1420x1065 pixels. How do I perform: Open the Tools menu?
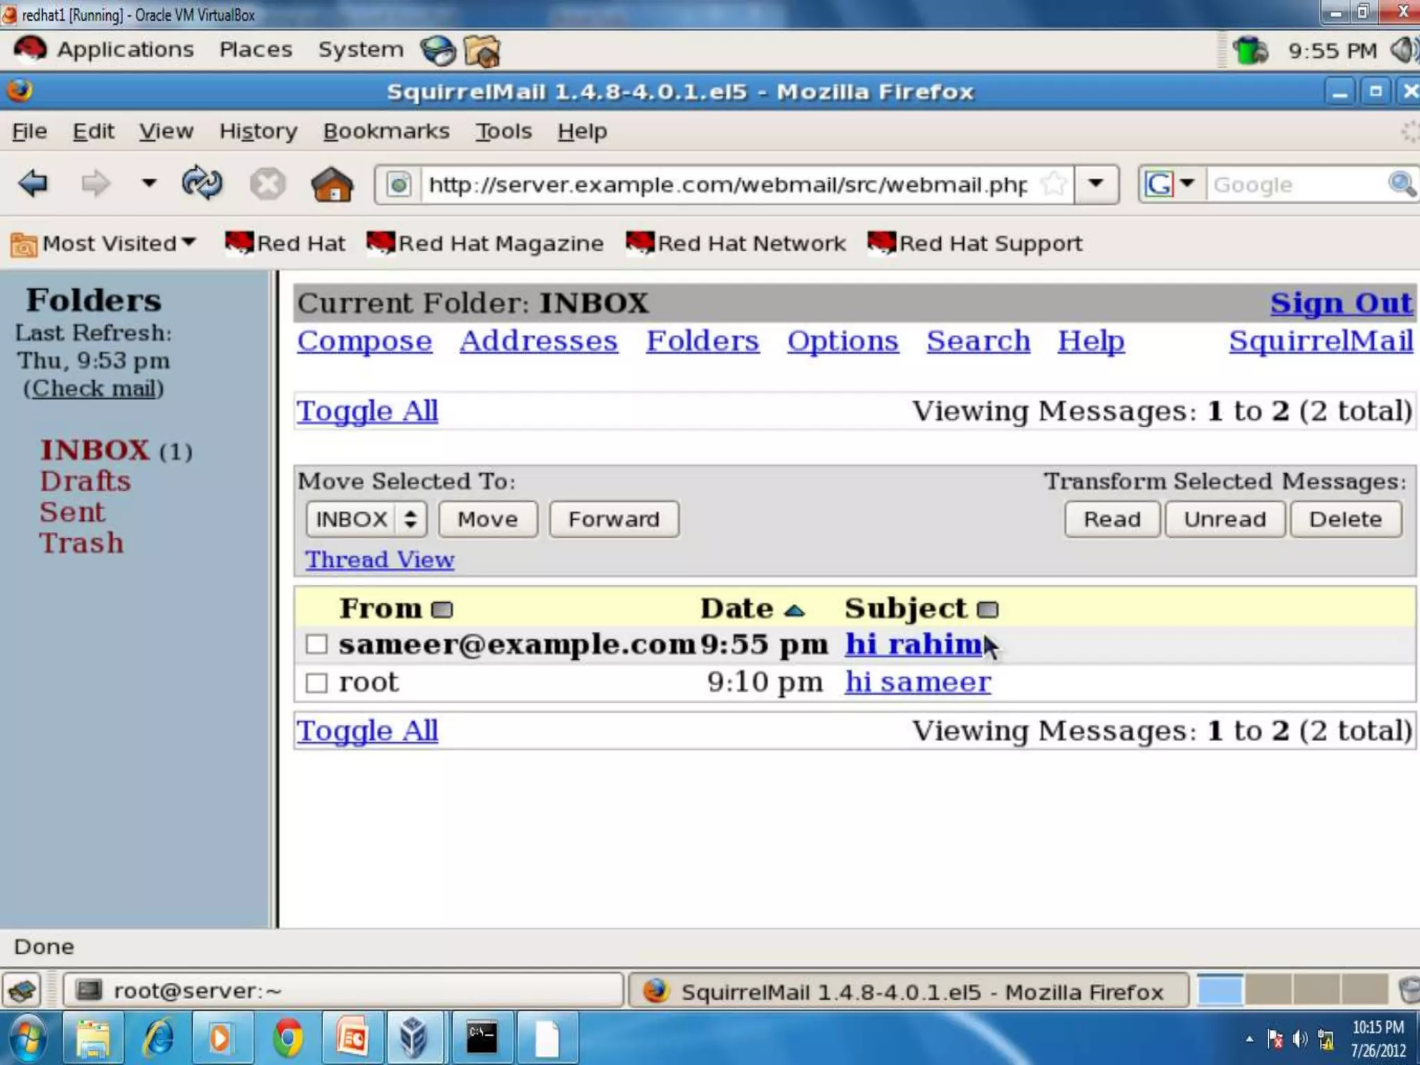(x=503, y=131)
